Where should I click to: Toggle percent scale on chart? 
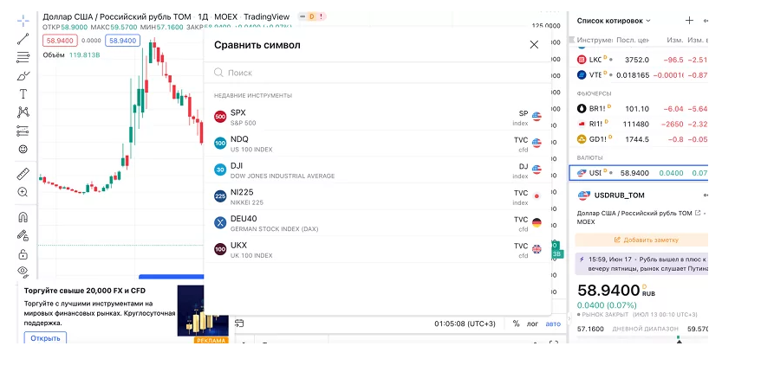516,324
